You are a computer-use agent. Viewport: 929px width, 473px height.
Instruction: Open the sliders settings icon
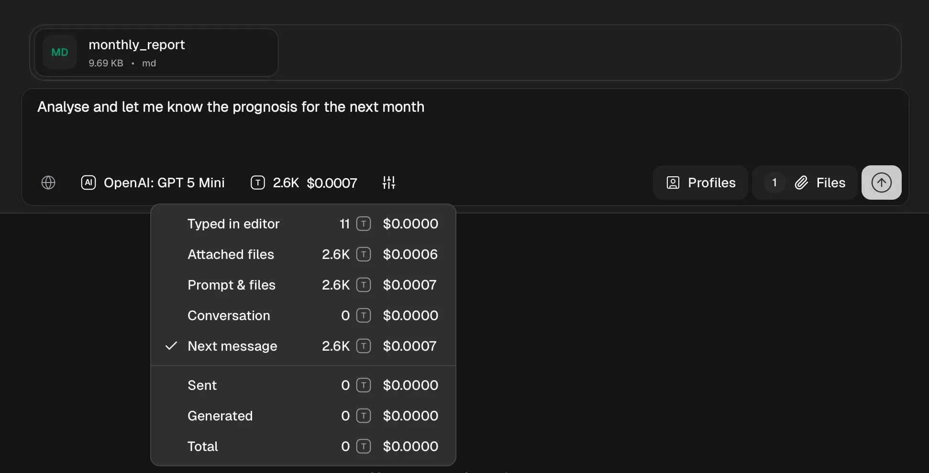(388, 183)
